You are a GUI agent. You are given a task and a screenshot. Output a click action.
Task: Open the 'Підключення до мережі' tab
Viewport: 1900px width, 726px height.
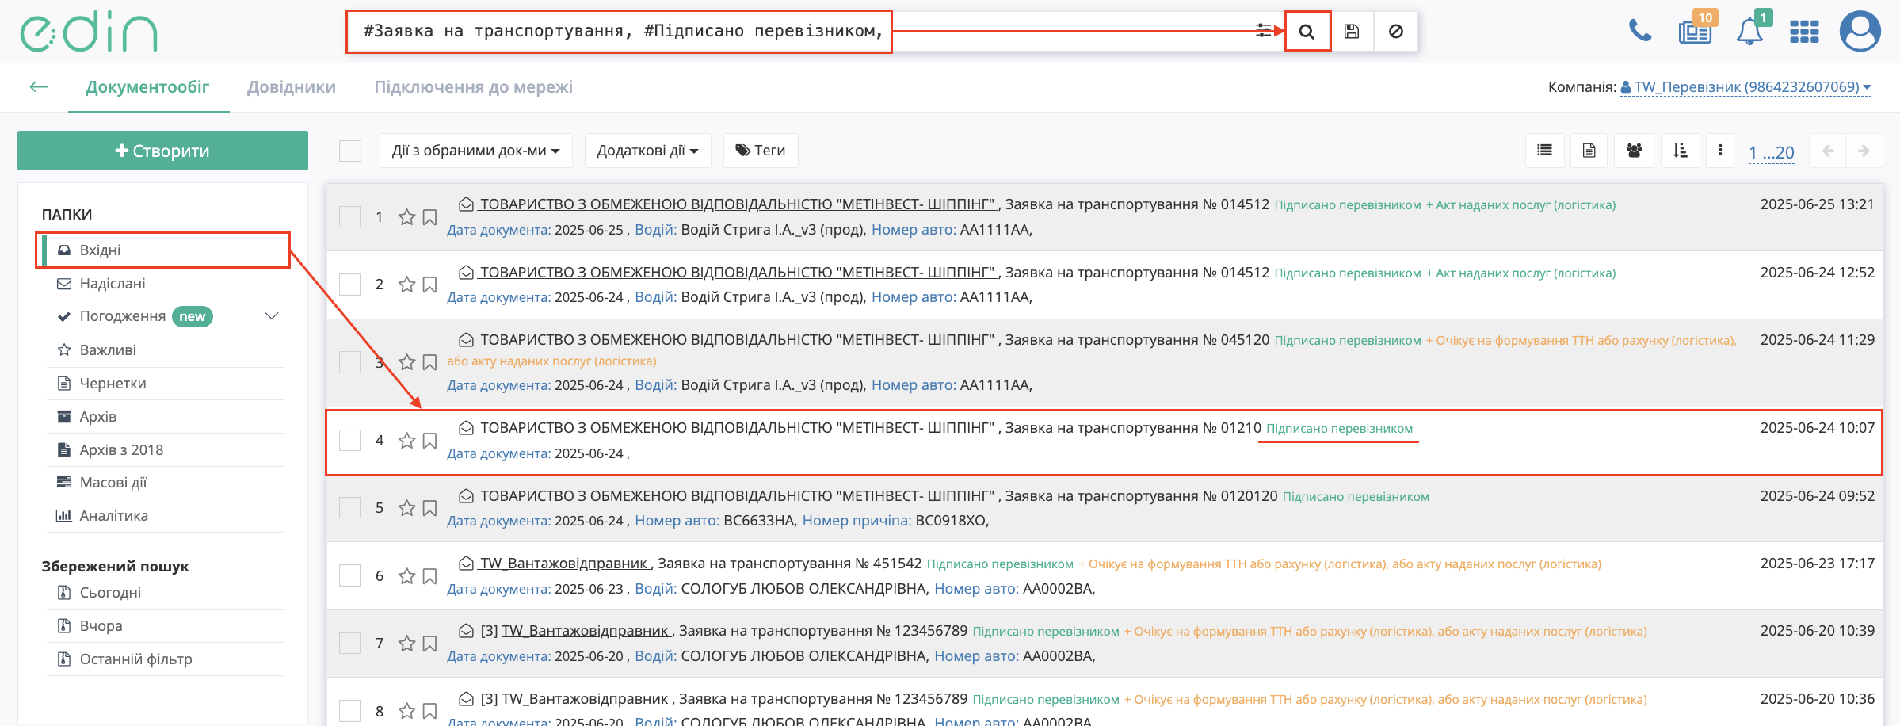(x=473, y=87)
